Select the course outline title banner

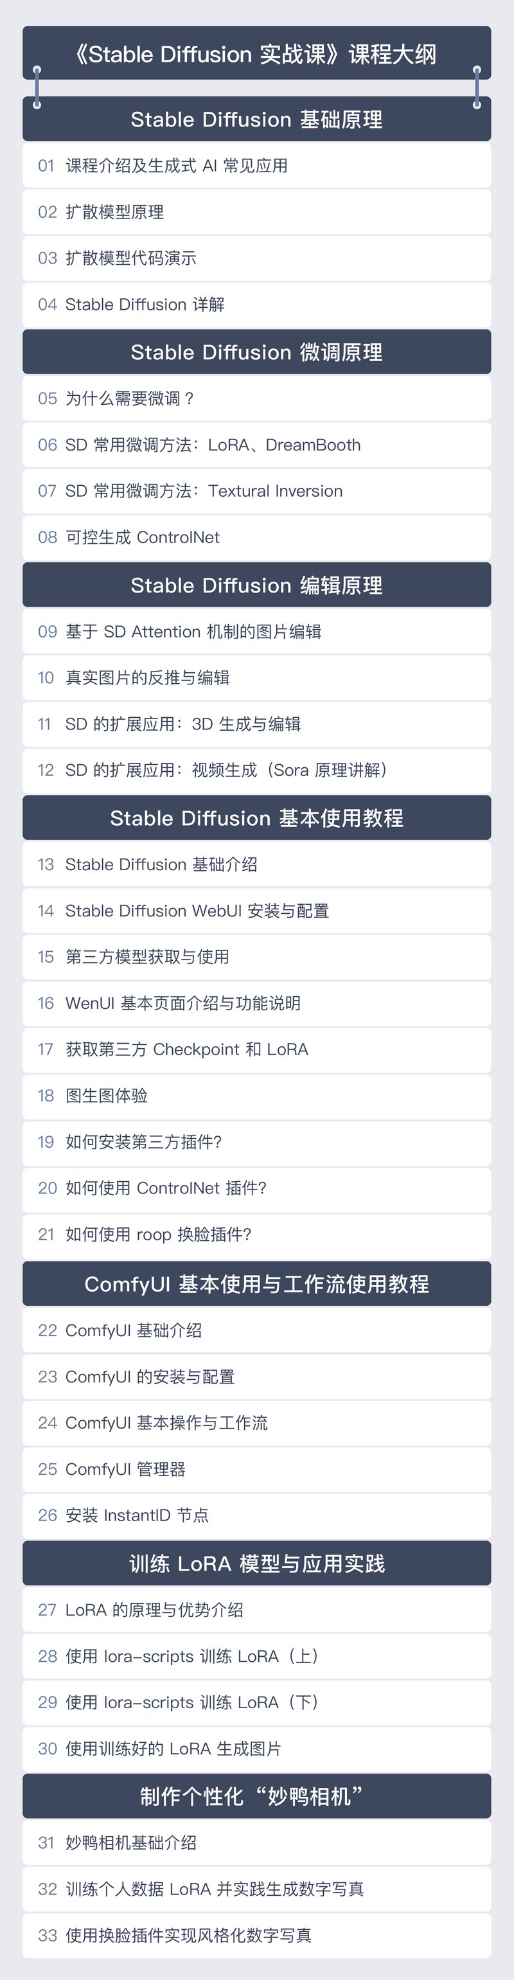[x=256, y=53]
